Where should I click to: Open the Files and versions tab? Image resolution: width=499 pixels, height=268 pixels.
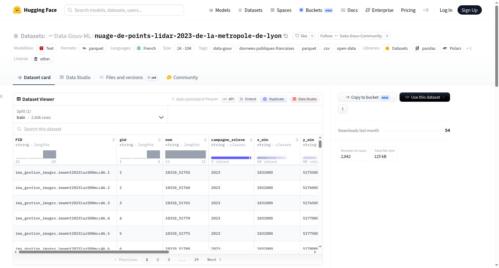tap(128, 78)
